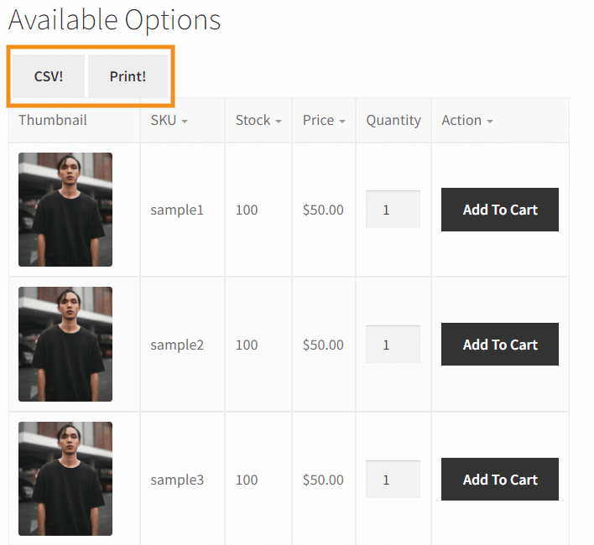
Task: Add sample1 to the cart
Action: pyautogui.click(x=500, y=210)
